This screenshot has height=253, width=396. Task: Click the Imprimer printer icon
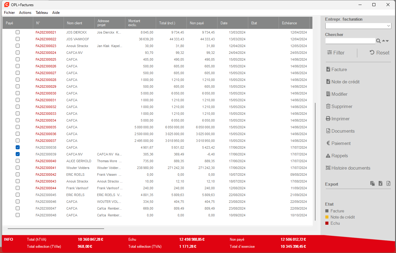pos(328,119)
